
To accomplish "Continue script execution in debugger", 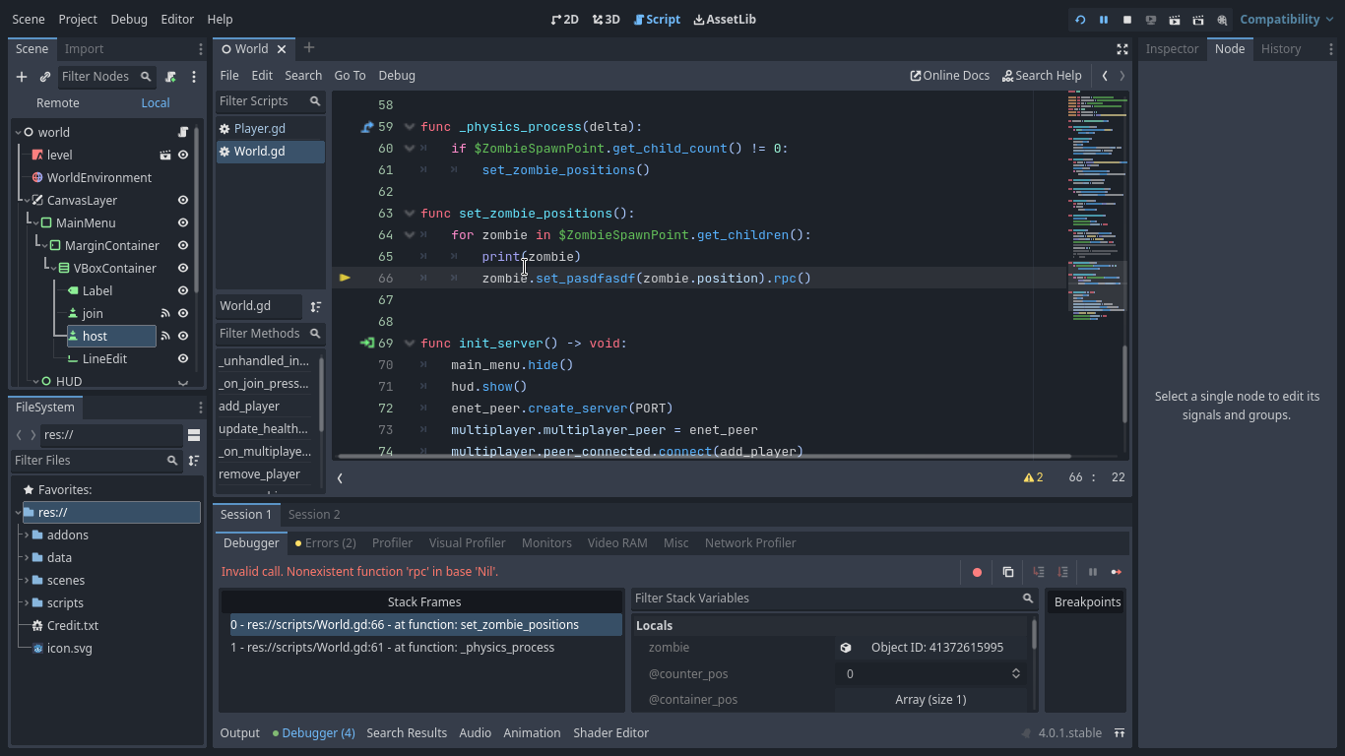I will (1117, 572).
